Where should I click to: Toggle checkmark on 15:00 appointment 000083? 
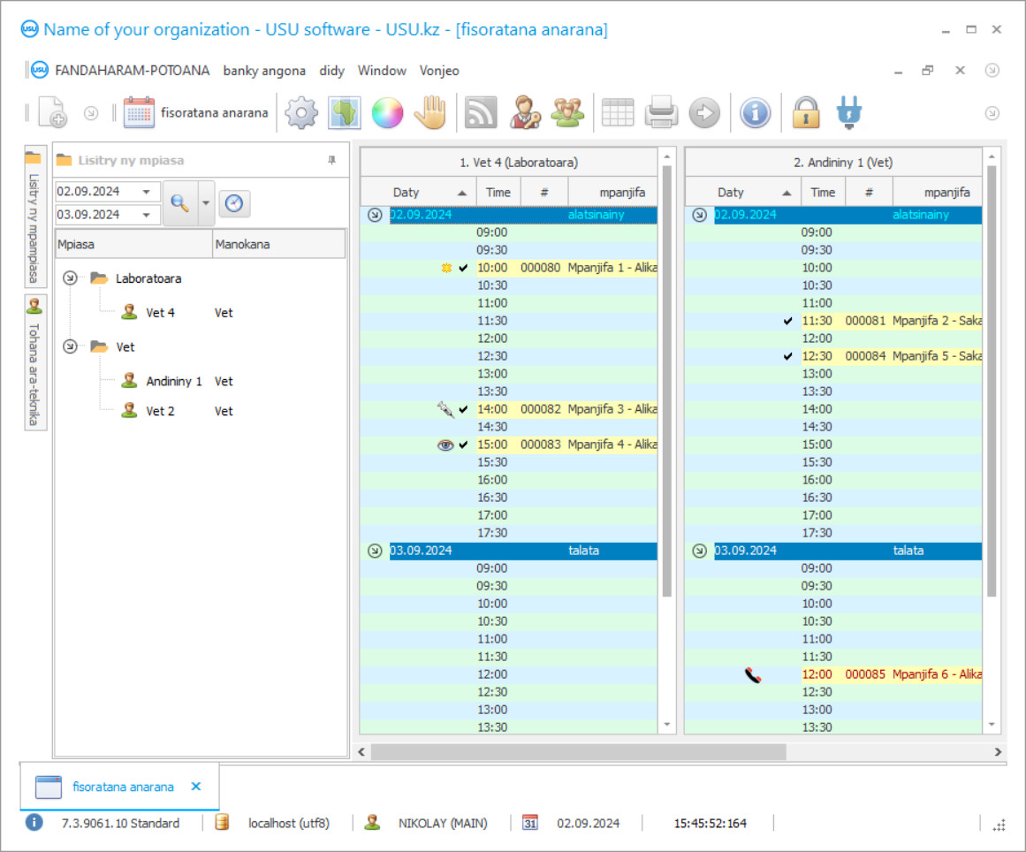coord(463,445)
